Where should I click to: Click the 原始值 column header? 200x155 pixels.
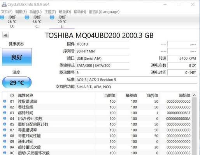click(x=175, y=95)
